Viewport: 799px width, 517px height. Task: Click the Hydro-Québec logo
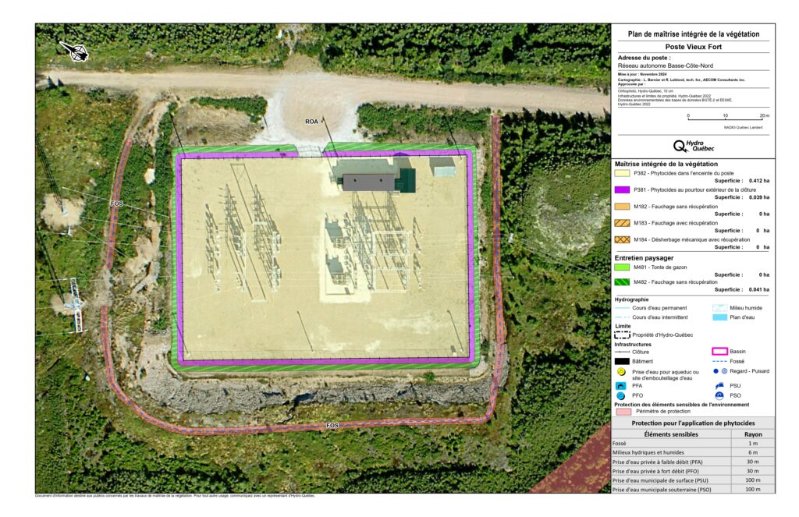pyautogui.click(x=693, y=145)
